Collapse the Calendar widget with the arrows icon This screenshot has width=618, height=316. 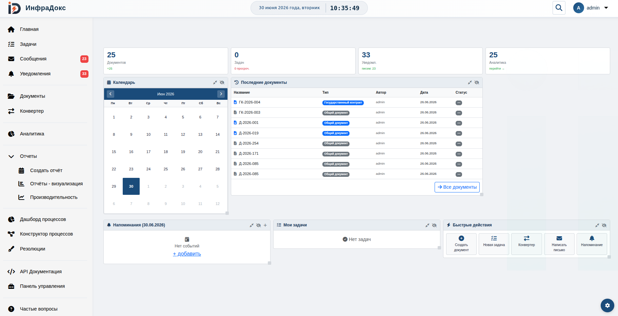[x=215, y=82]
